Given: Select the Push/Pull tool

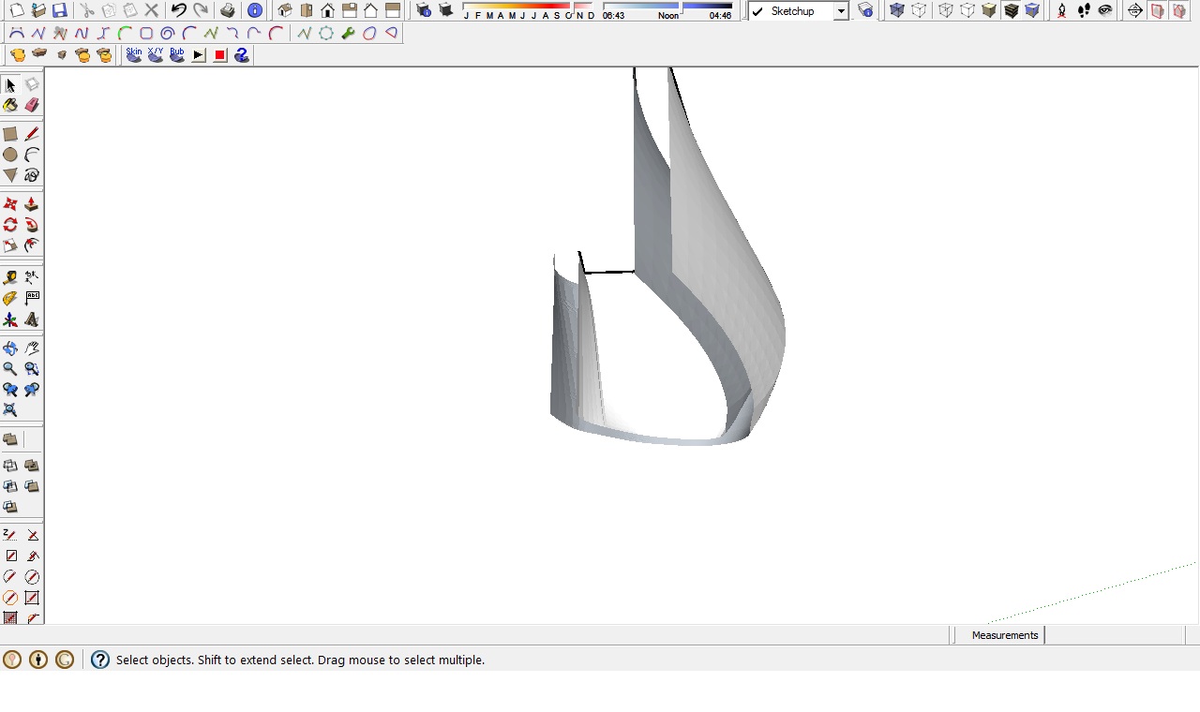Looking at the screenshot, I should 32,204.
